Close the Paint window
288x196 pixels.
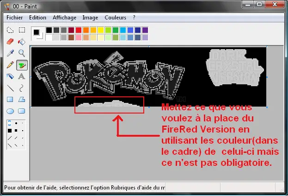(x=275, y=5)
